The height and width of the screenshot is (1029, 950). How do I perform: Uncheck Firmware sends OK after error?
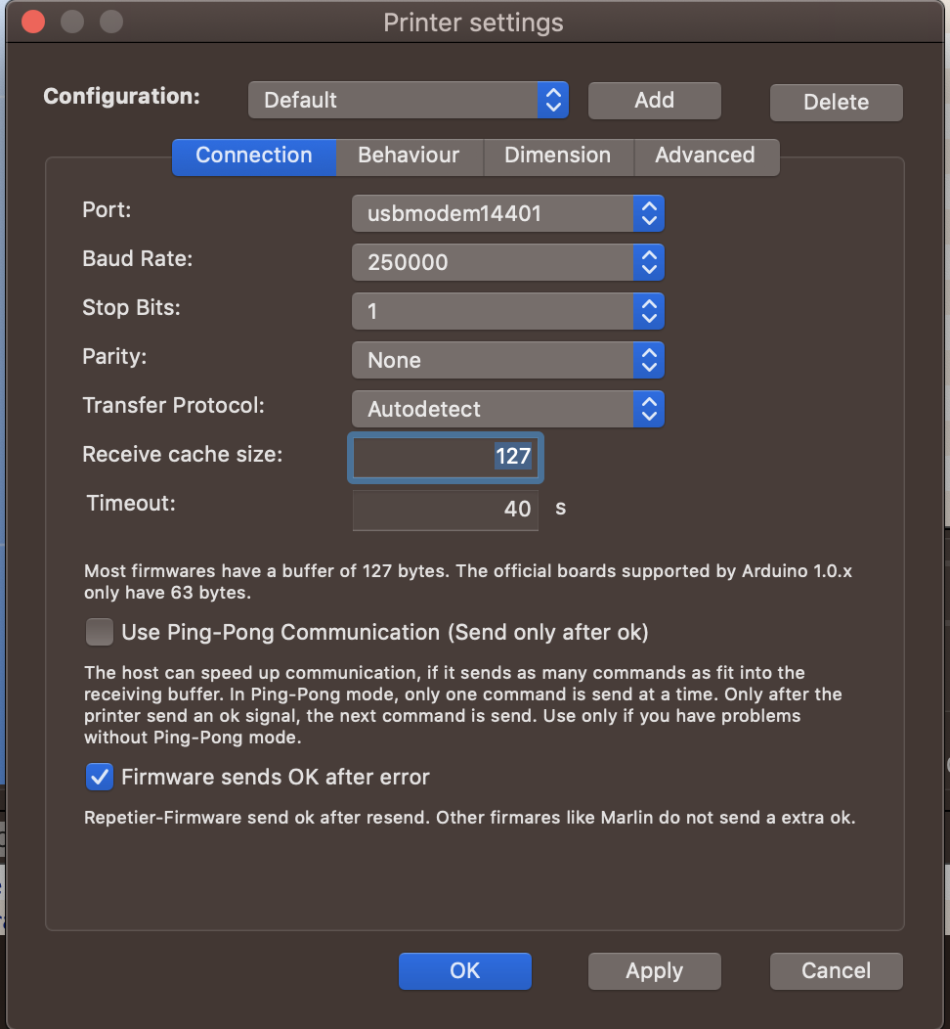pyautogui.click(x=100, y=777)
